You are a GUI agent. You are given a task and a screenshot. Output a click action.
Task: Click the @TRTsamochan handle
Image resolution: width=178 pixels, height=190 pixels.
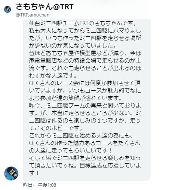pos(33,15)
